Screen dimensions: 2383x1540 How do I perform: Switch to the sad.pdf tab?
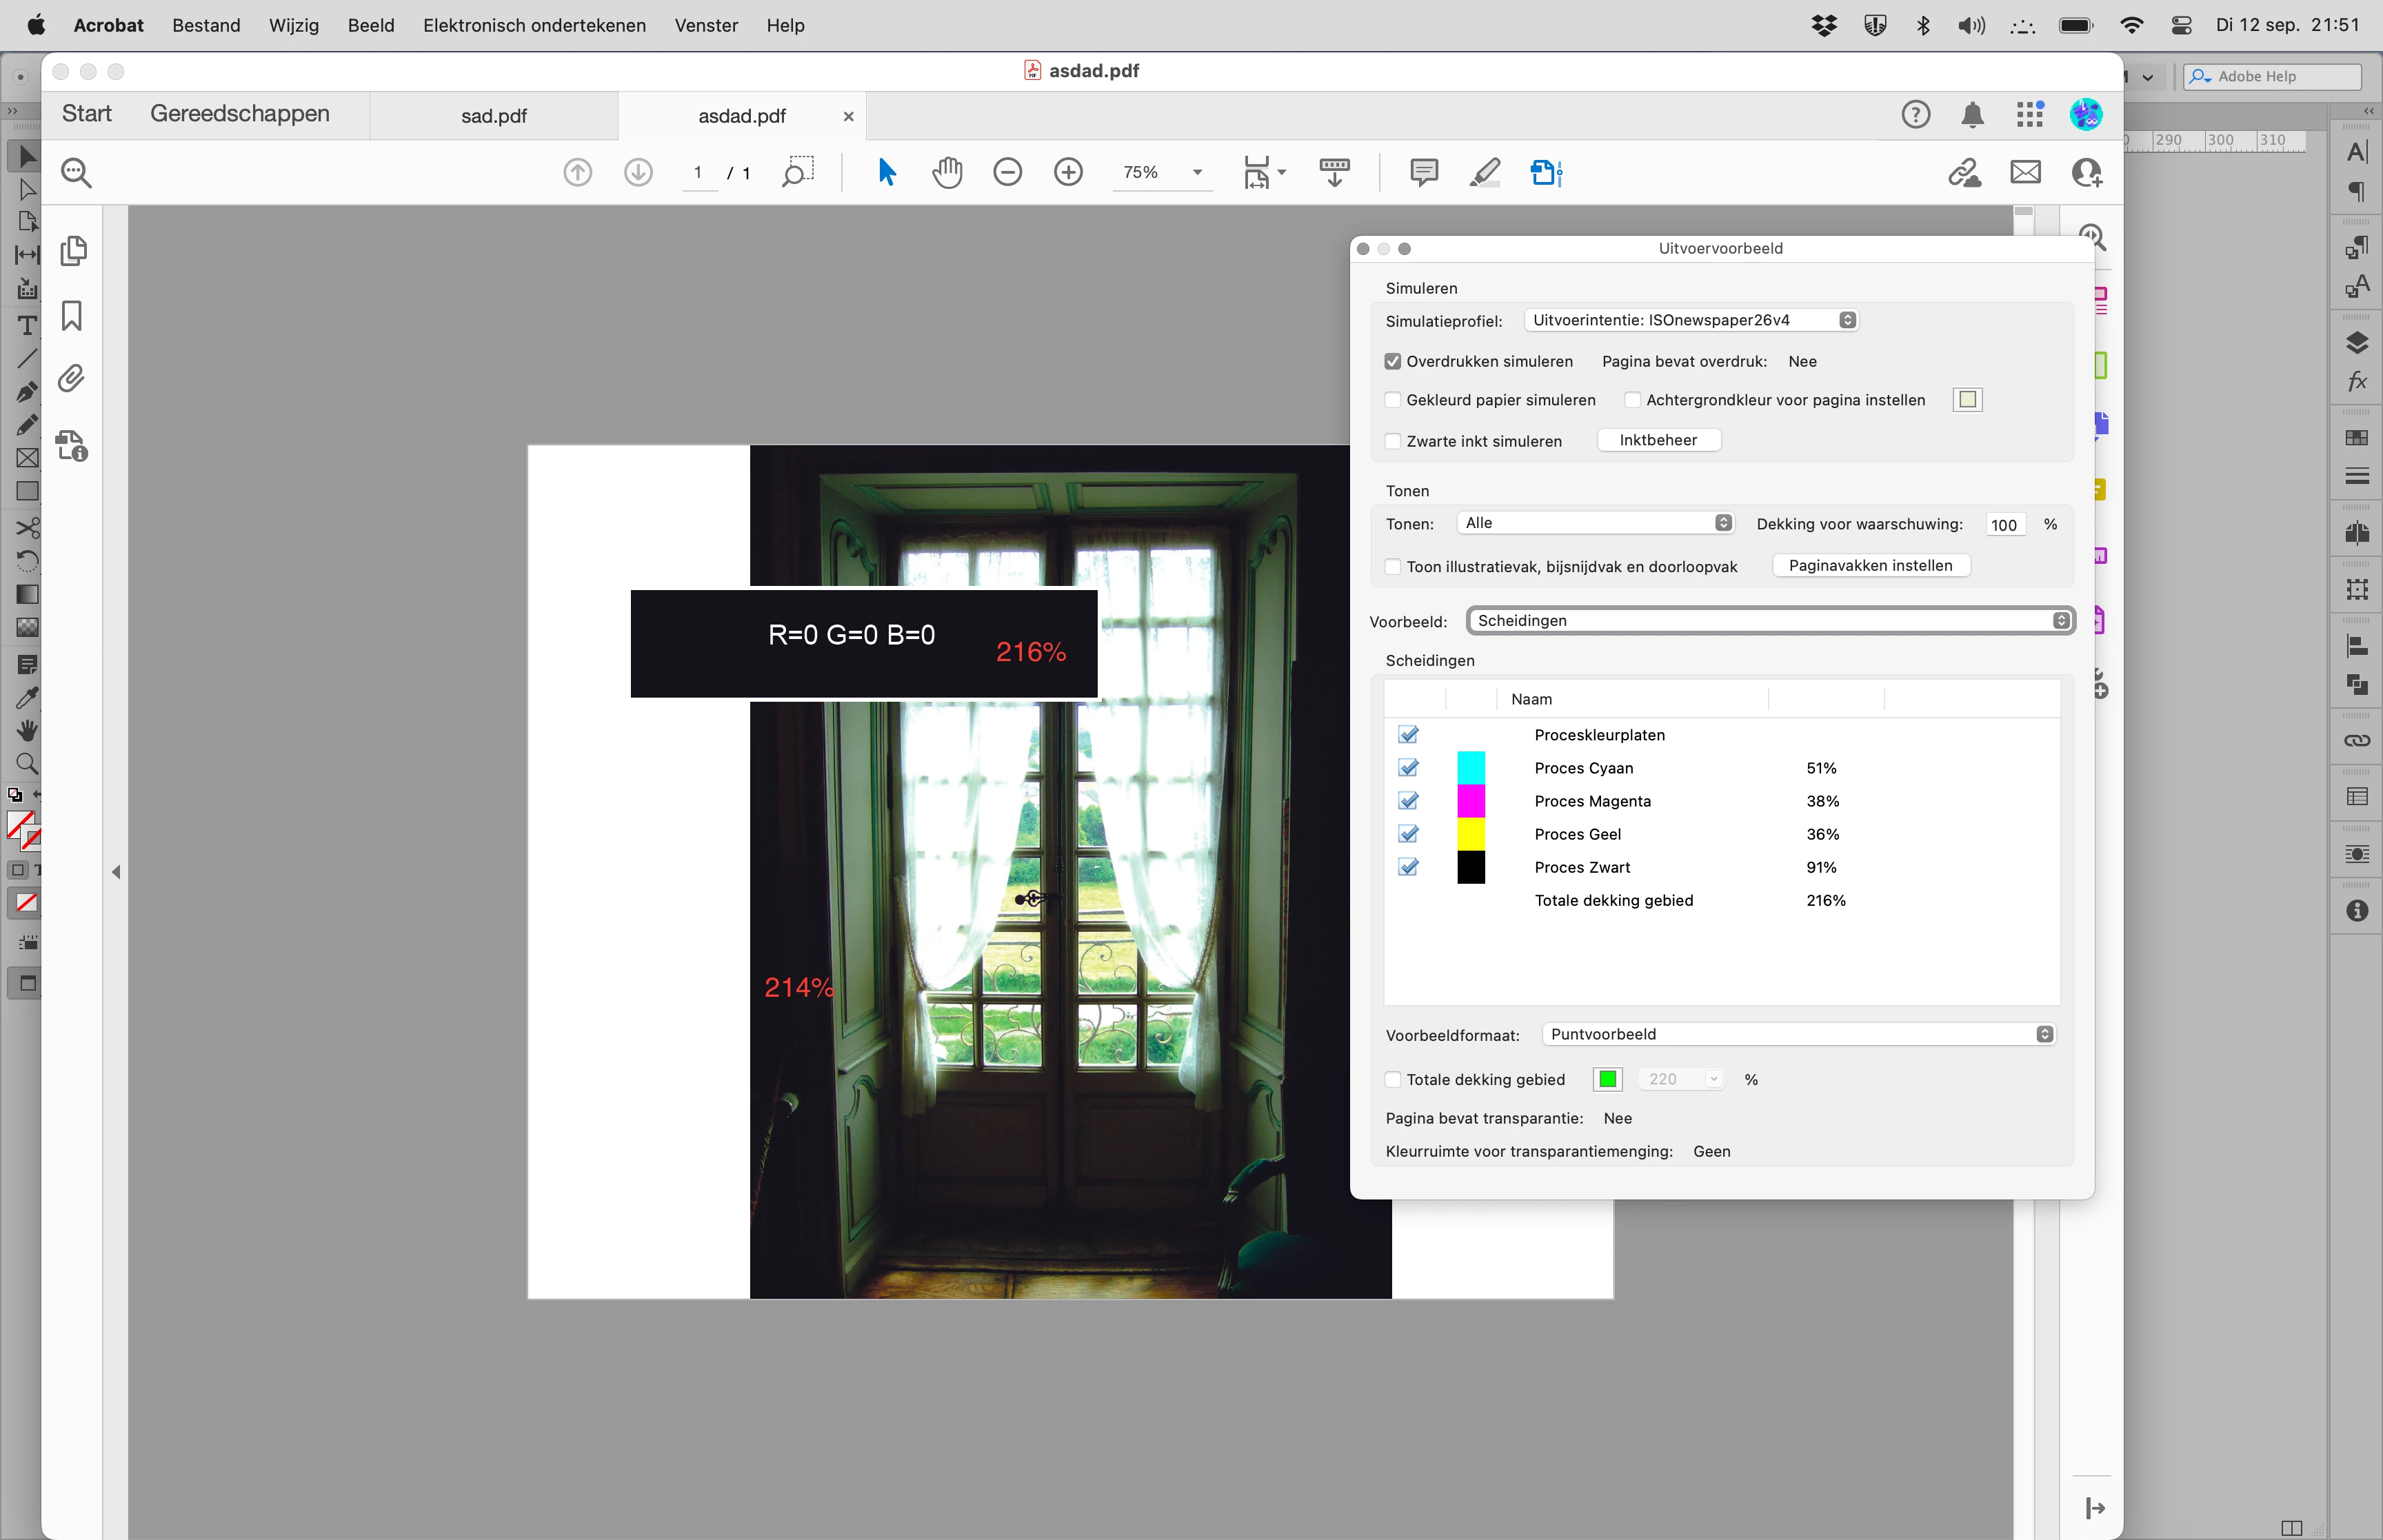(493, 116)
